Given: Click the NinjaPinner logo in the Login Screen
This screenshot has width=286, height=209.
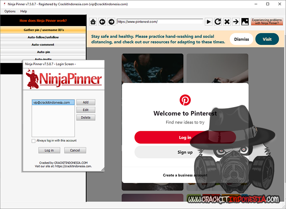Looking at the screenshot, I should (64, 79).
